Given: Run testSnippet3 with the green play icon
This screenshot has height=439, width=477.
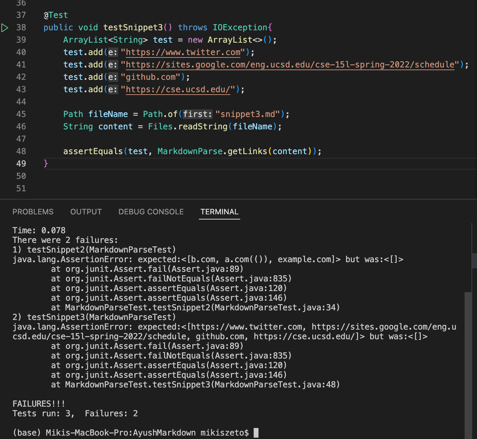Looking at the screenshot, I should pyautogui.click(x=5, y=28).
